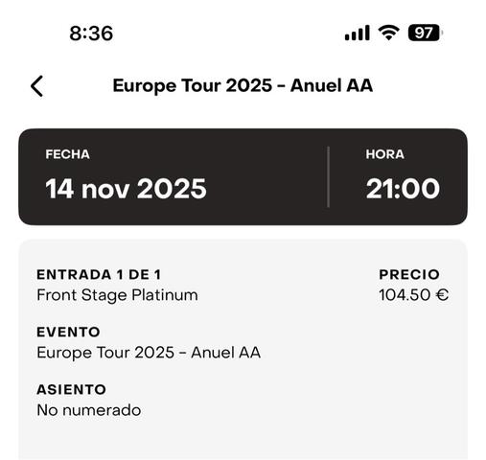The image size is (486, 460).
Task: Select the 14 nov 2025 date
Action: point(126,189)
